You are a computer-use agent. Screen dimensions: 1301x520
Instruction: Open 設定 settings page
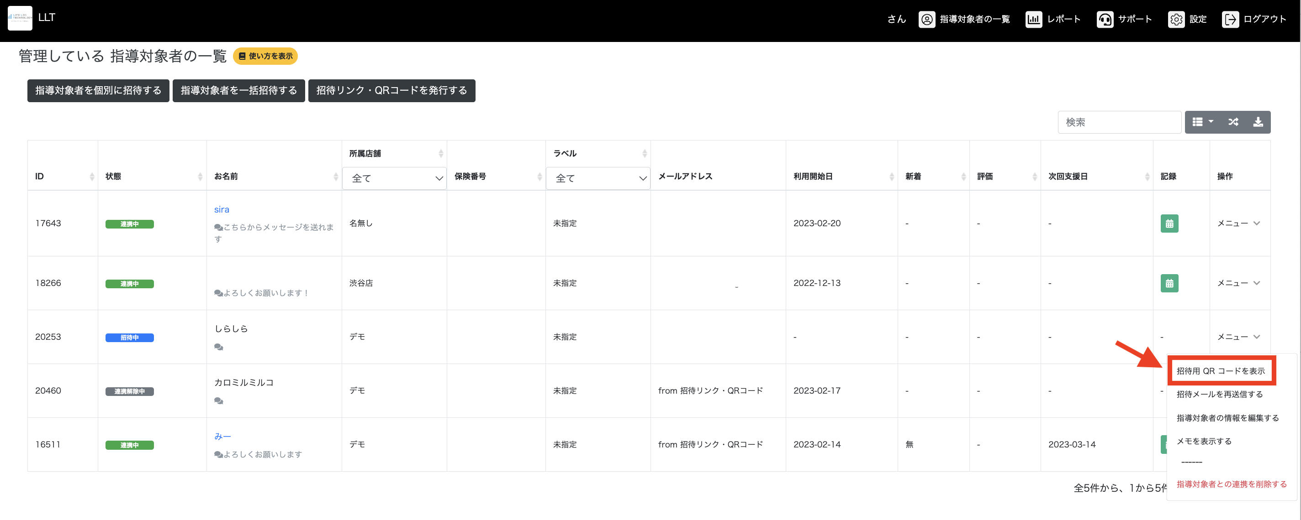(x=1187, y=20)
